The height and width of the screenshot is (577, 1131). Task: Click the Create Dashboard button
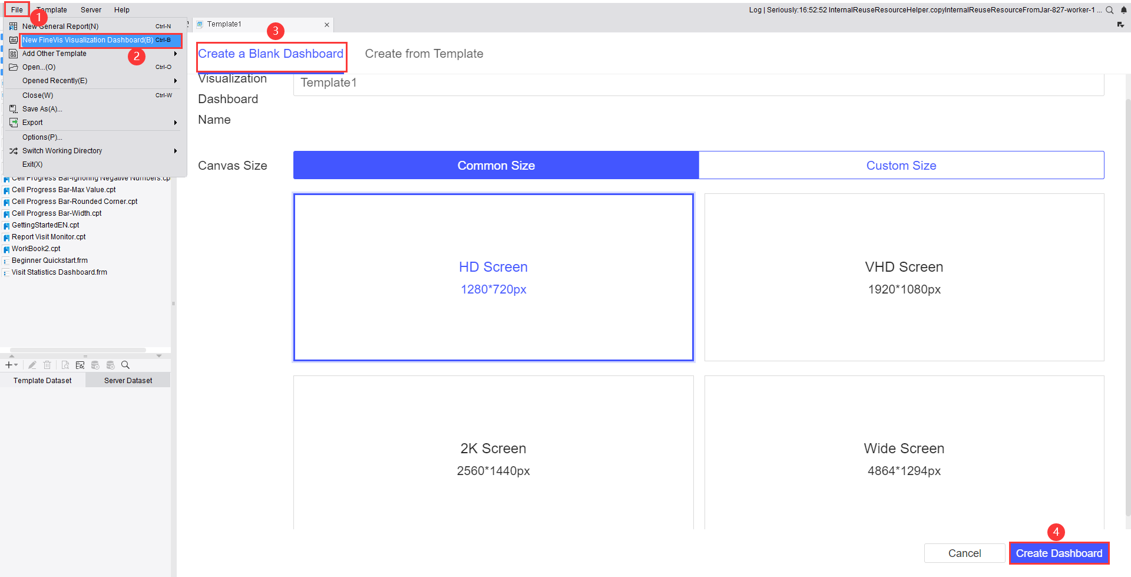point(1059,553)
